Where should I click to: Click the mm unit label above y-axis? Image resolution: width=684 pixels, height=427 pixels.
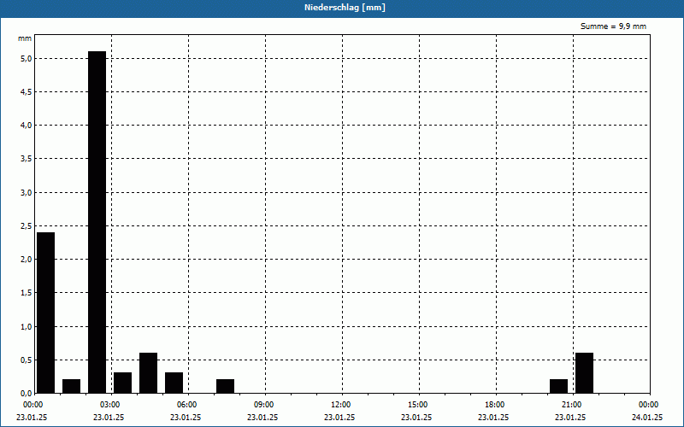[25, 38]
